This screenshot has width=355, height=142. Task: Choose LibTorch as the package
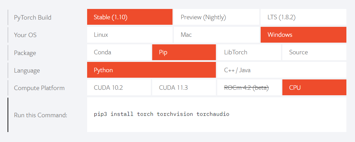(x=249, y=52)
